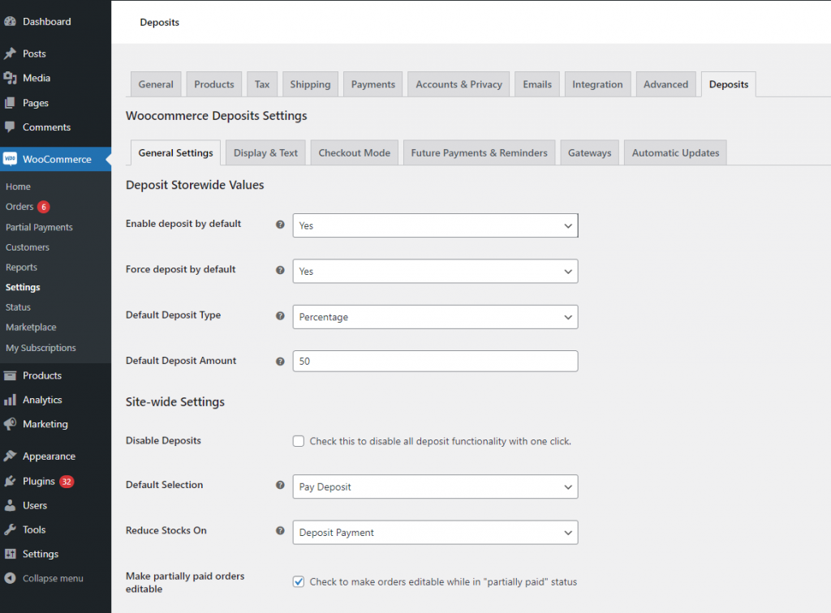Open the WooCommerce menu item
831x613 pixels.
click(x=56, y=159)
